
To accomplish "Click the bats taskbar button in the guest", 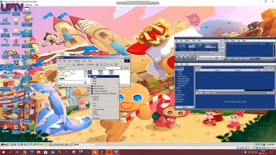I will (84, 145).
